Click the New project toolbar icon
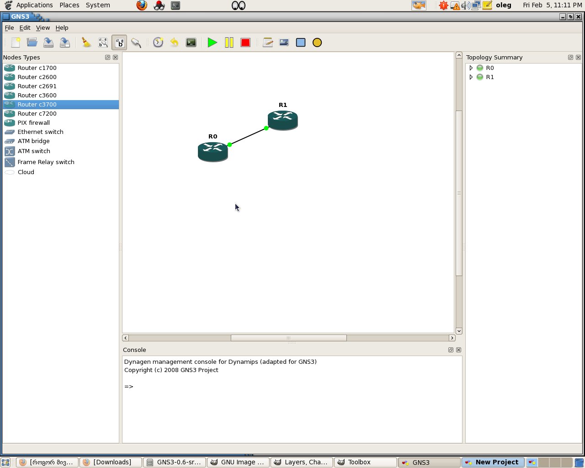 coord(16,43)
